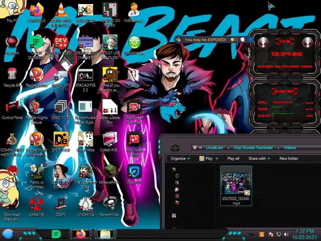Go to iTop Screen Recorder breadcrumb segment
This screenshot has height=241, width=321.
[253, 147]
